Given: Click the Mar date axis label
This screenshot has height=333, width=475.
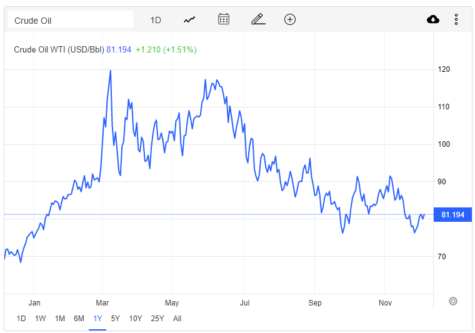Looking at the screenshot, I should tap(102, 303).
